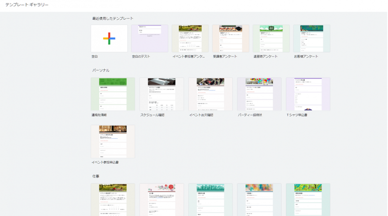The image size is (388, 216).
Task: Open the スケジュール確認 template thumbnail
Action: (x=162, y=94)
